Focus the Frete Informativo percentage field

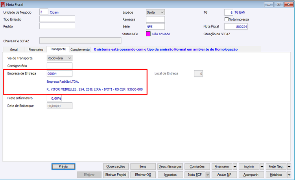pos(54,98)
